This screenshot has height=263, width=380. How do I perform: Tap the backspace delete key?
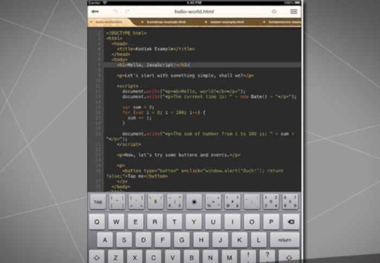[291, 222]
